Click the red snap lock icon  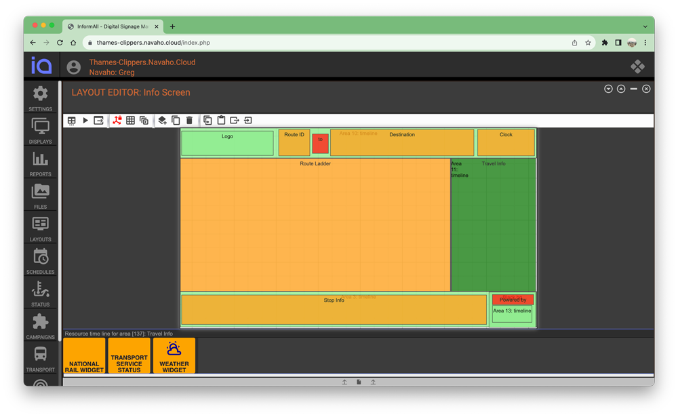tap(117, 121)
